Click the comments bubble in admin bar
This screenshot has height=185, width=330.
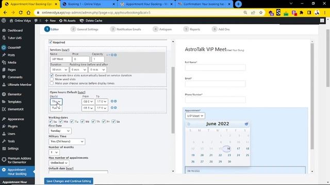(x=36, y=21)
